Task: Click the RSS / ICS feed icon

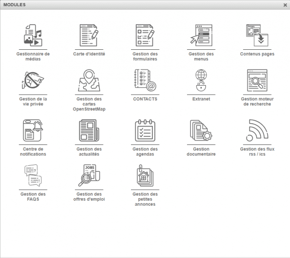Action: click(x=257, y=130)
